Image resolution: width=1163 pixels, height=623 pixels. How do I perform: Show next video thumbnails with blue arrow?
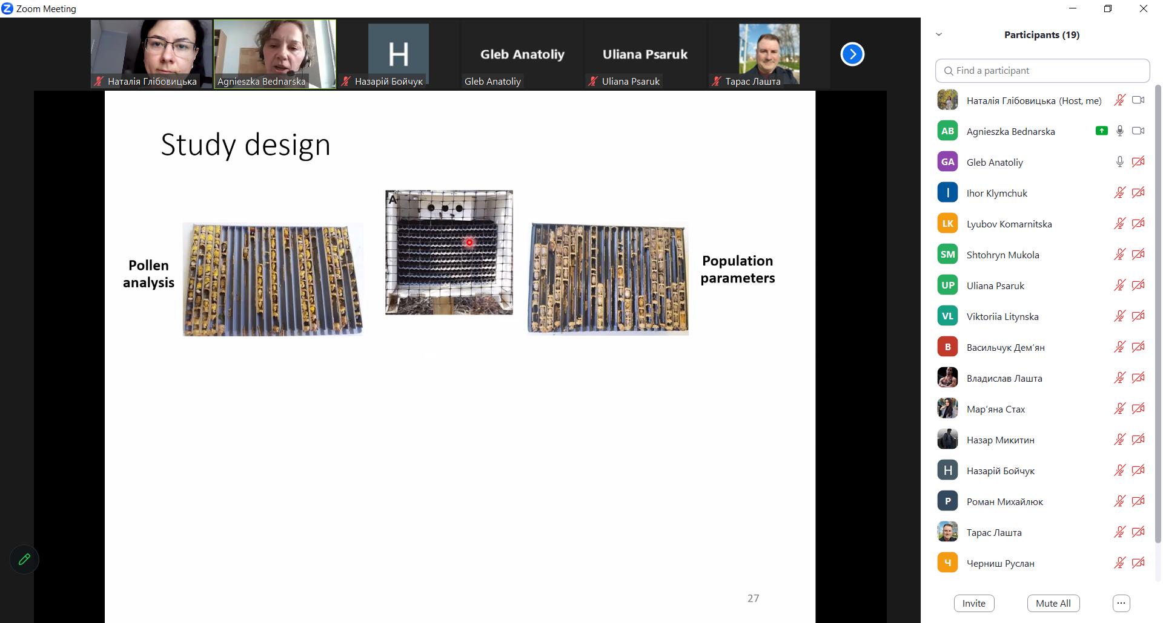tap(852, 54)
